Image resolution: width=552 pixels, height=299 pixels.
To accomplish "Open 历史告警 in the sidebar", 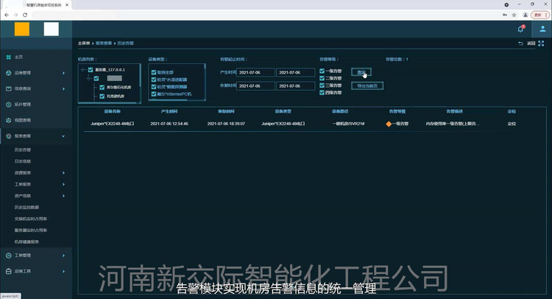I will [x=23, y=149].
